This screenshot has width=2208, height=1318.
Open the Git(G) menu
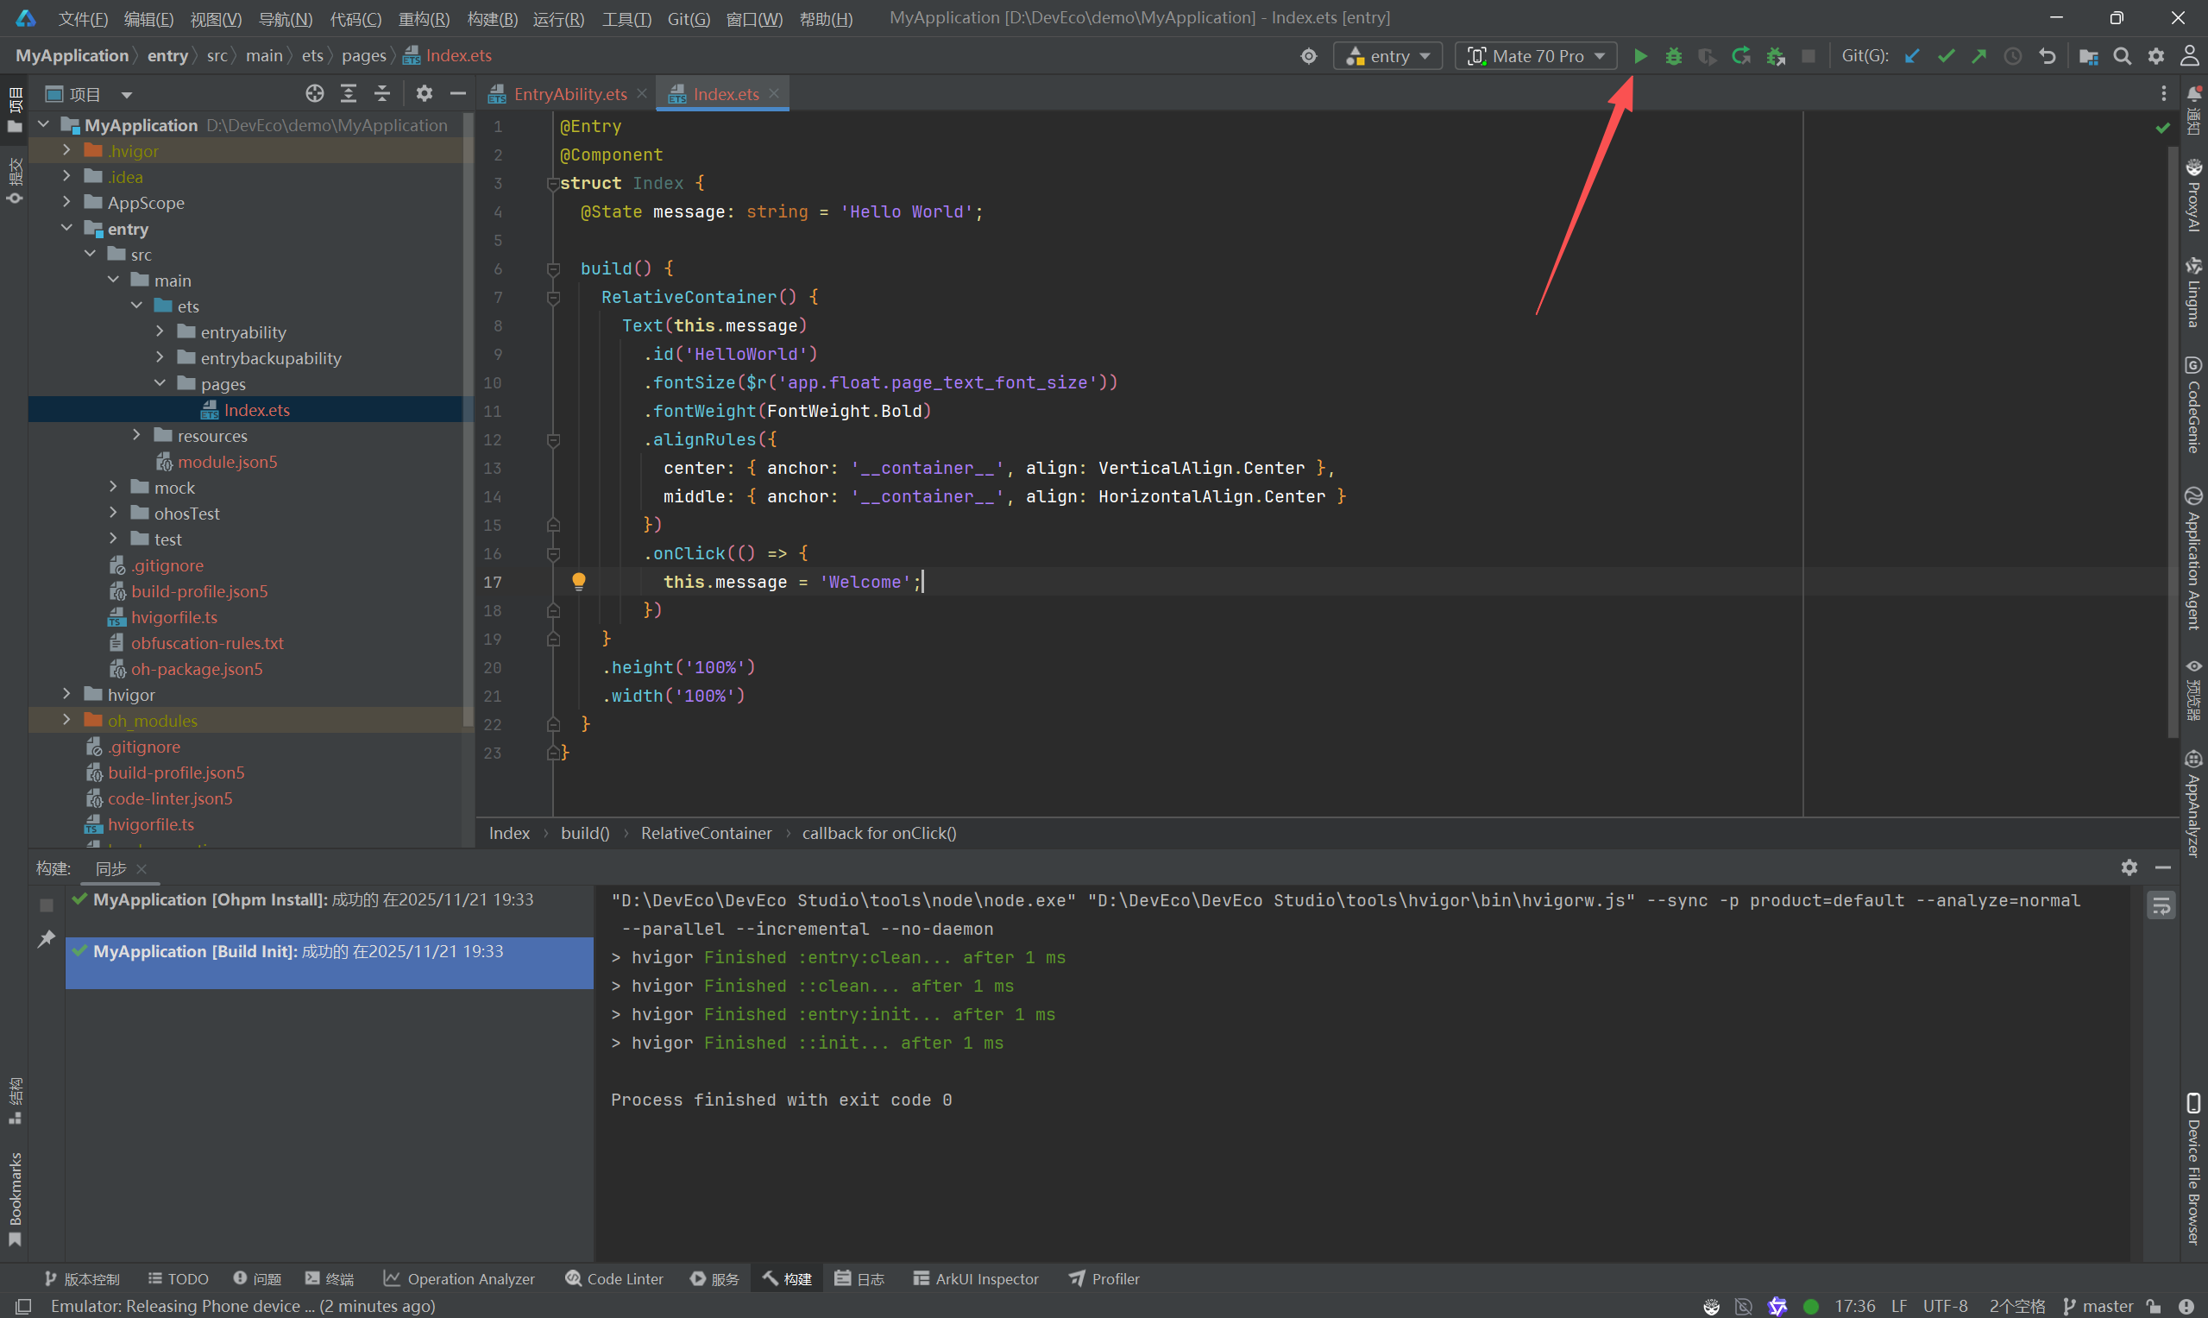tap(688, 19)
